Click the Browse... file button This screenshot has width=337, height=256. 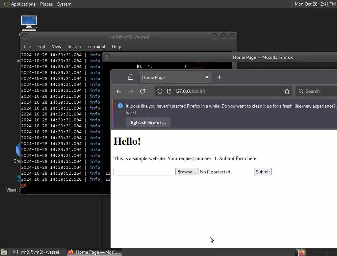point(187,172)
